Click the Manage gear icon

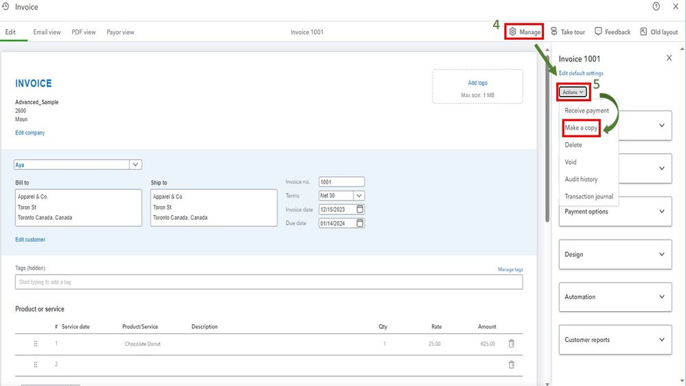(513, 32)
